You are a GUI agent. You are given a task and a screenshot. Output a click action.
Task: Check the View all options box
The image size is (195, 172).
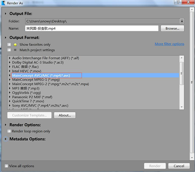coord(6,166)
